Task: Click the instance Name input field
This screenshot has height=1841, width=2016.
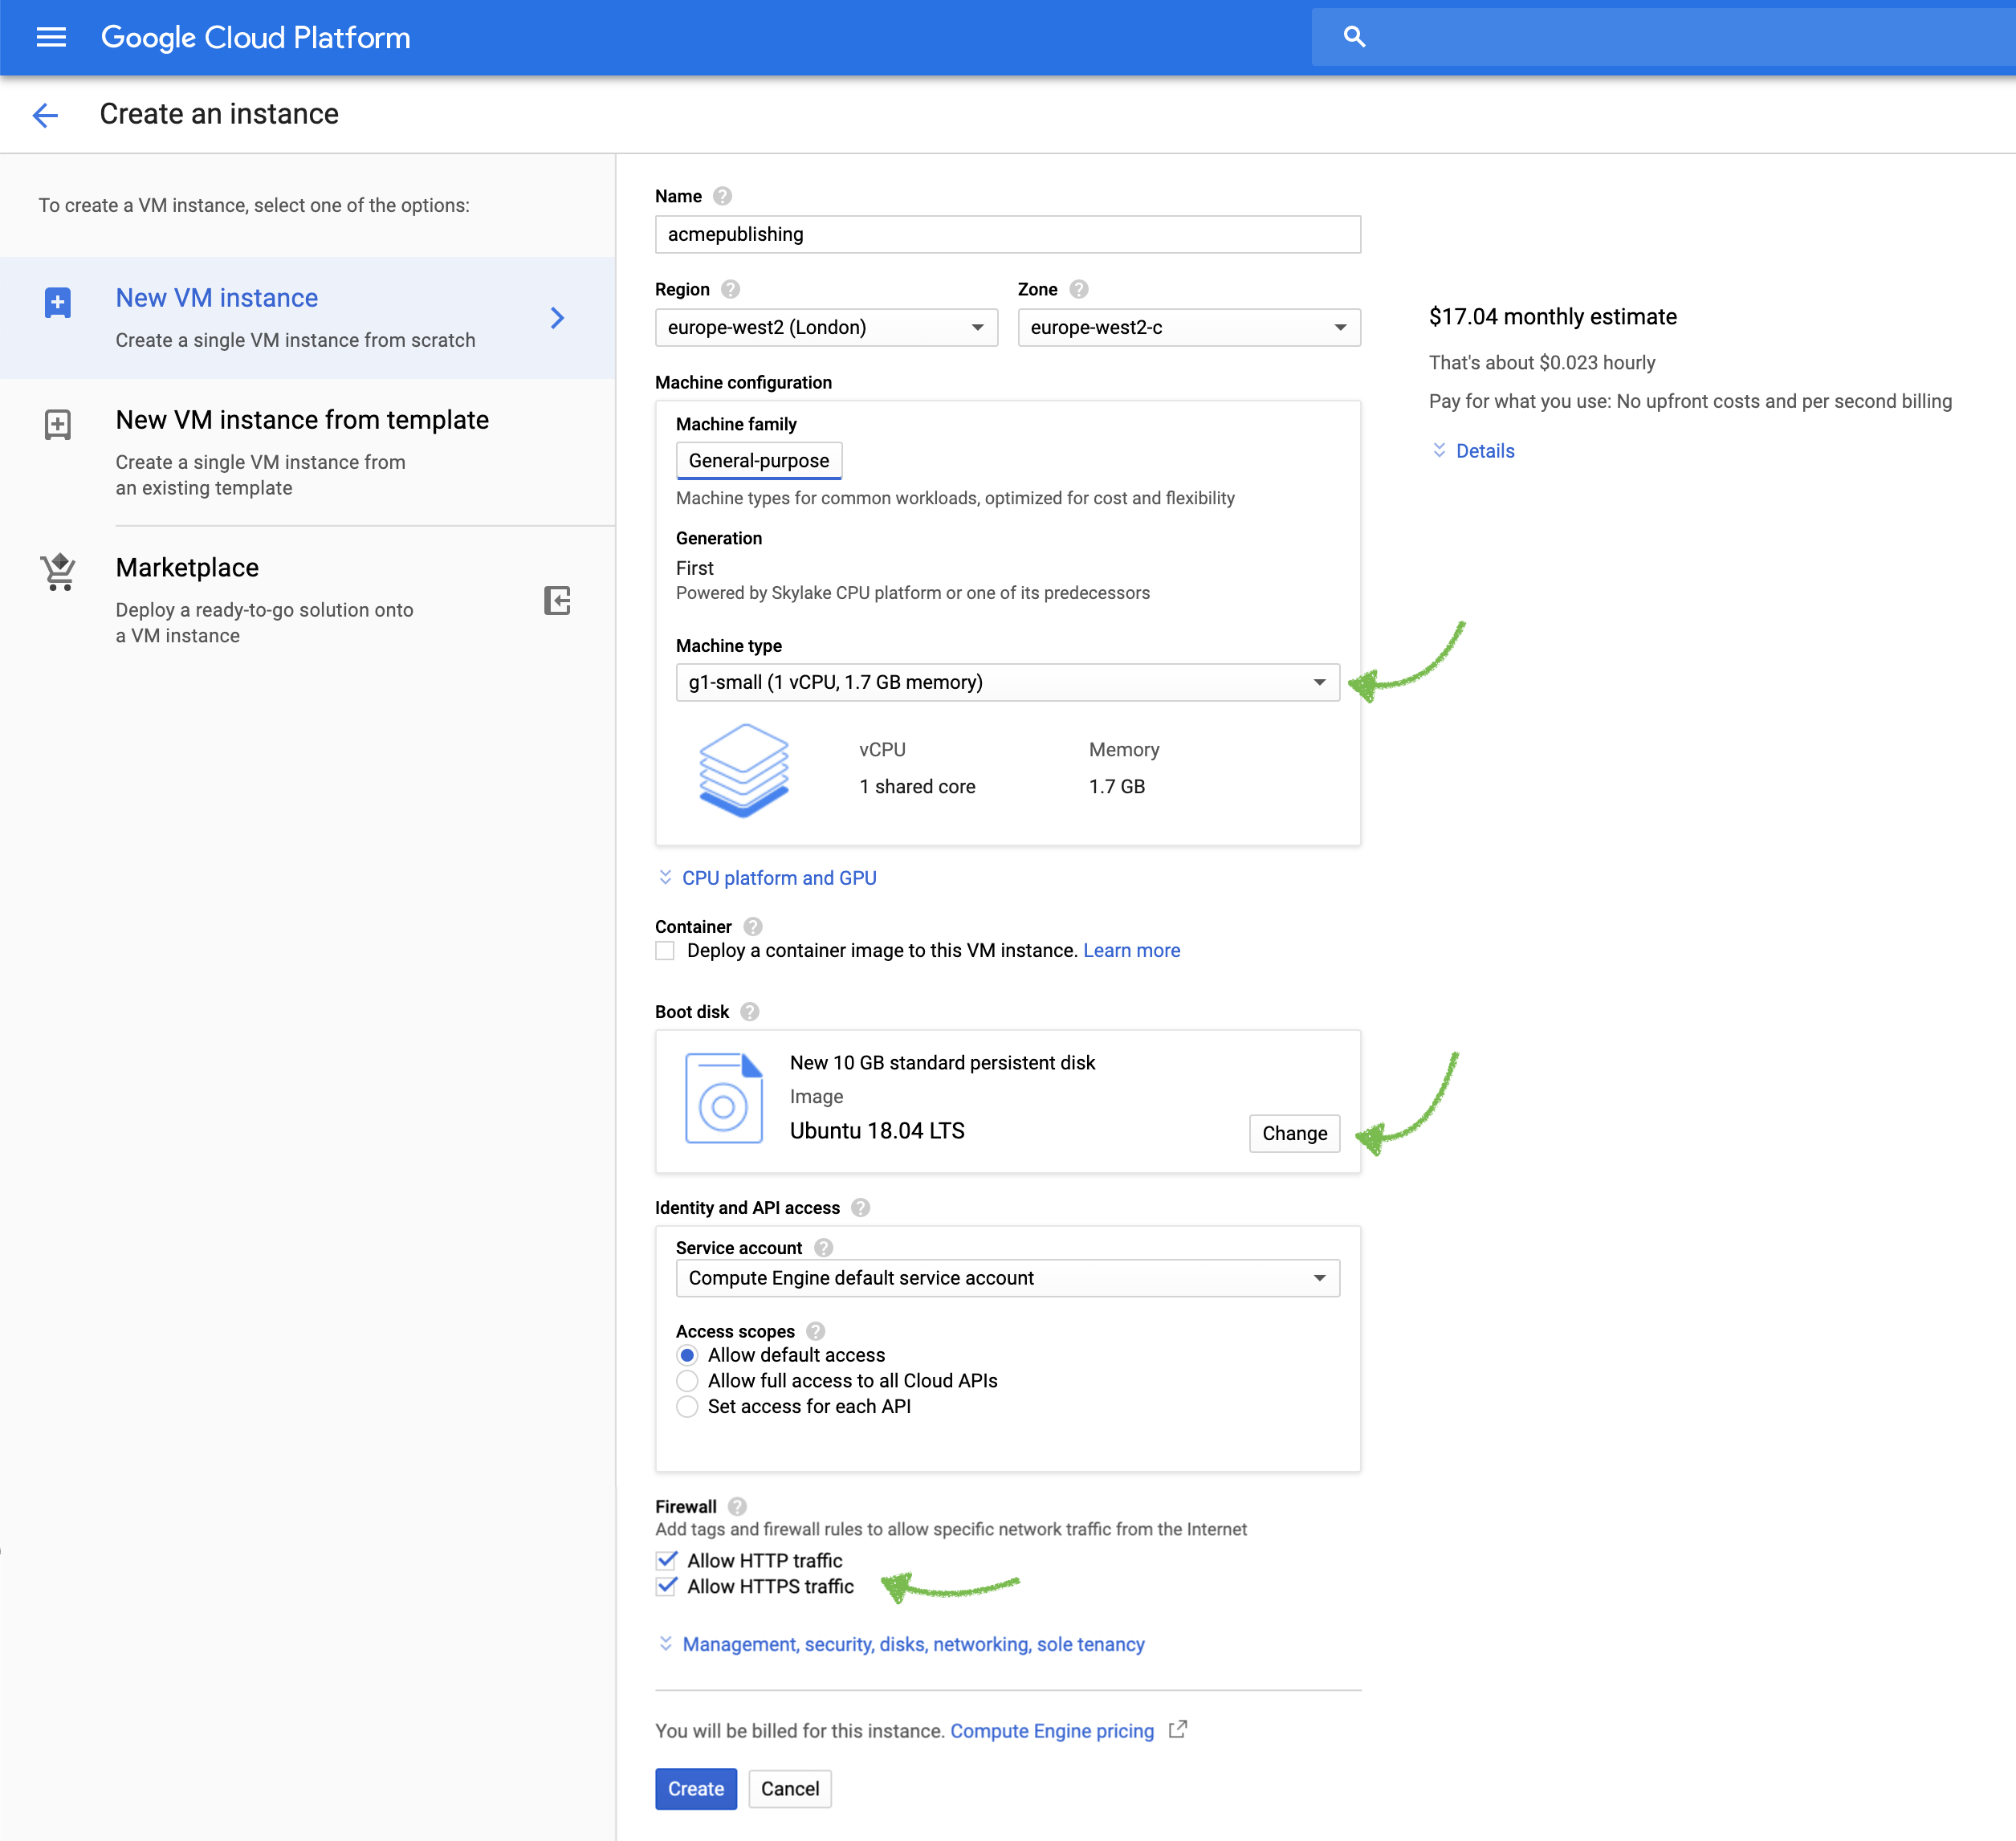Action: point(1007,235)
